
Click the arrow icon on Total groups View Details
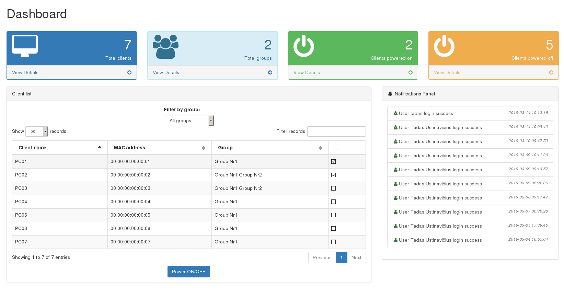(x=270, y=72)
